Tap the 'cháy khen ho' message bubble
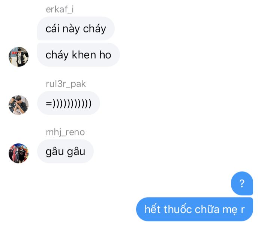The image size is (270, 226). click(78, 55)
